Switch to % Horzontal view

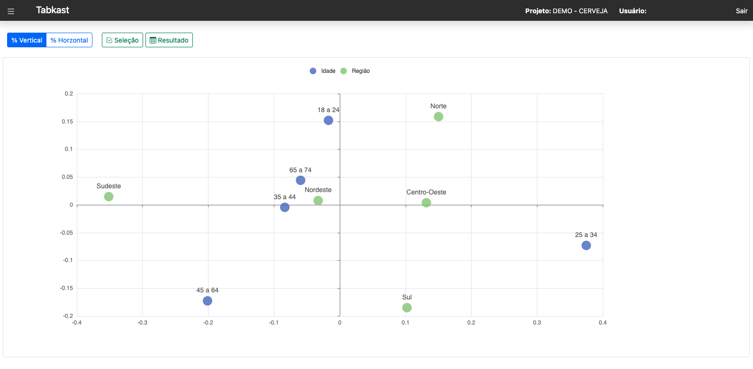pyautogui.click(x=69, y=40)
